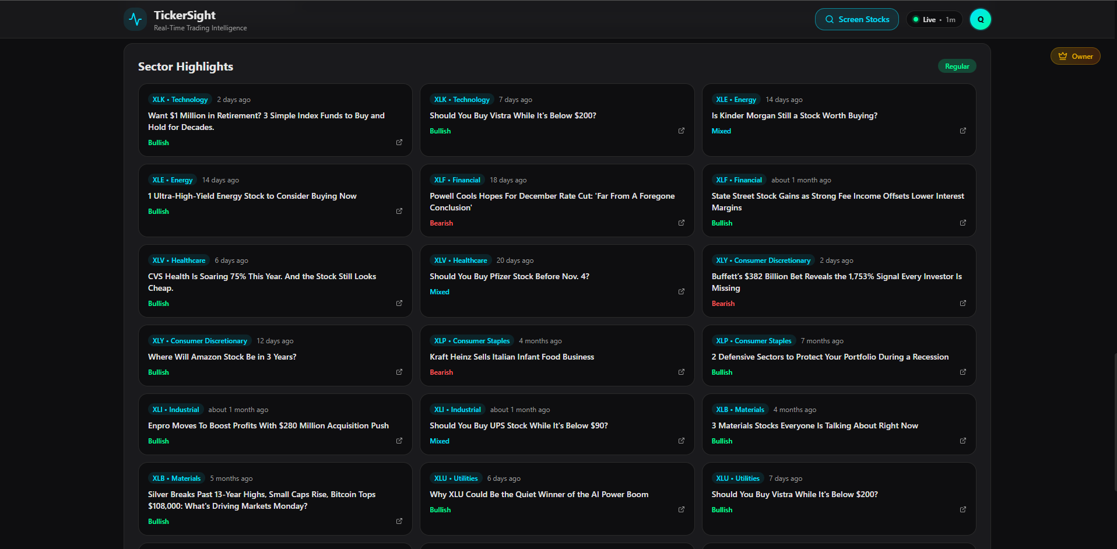Viewport: 1117px width, 549px height.
Task: Open external link for $1 Million Retirement article
Action: coord(399,142)
